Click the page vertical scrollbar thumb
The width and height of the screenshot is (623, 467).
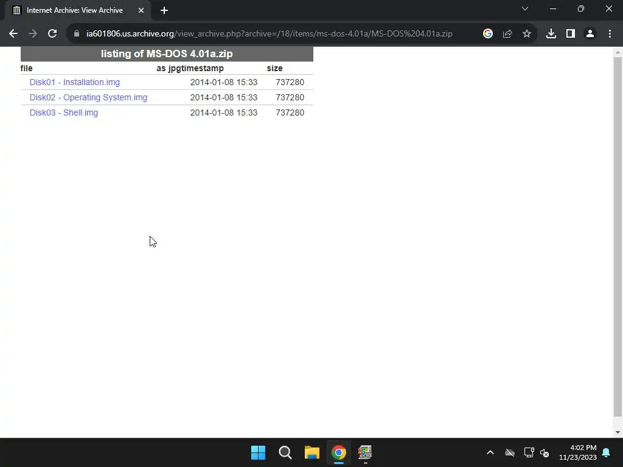click(x=618, y=237)
